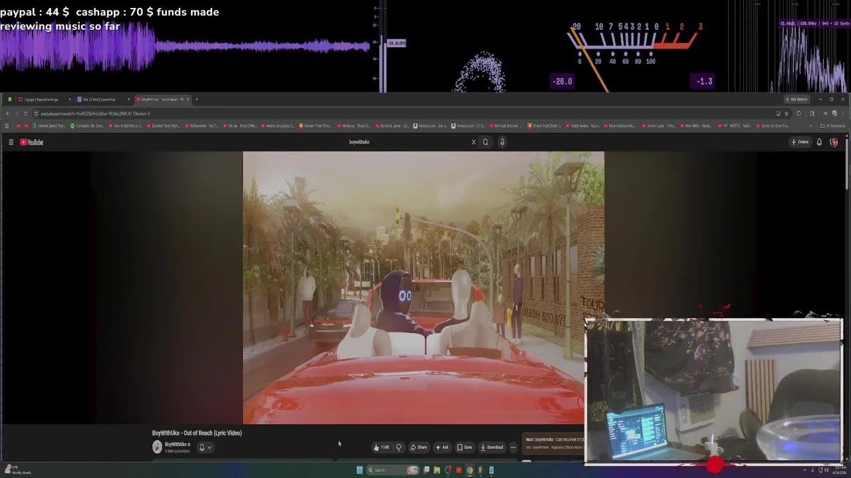Viewport: 851px width, 478px height.
Task: Start voice search with the microphone
Action: [502, 142]
